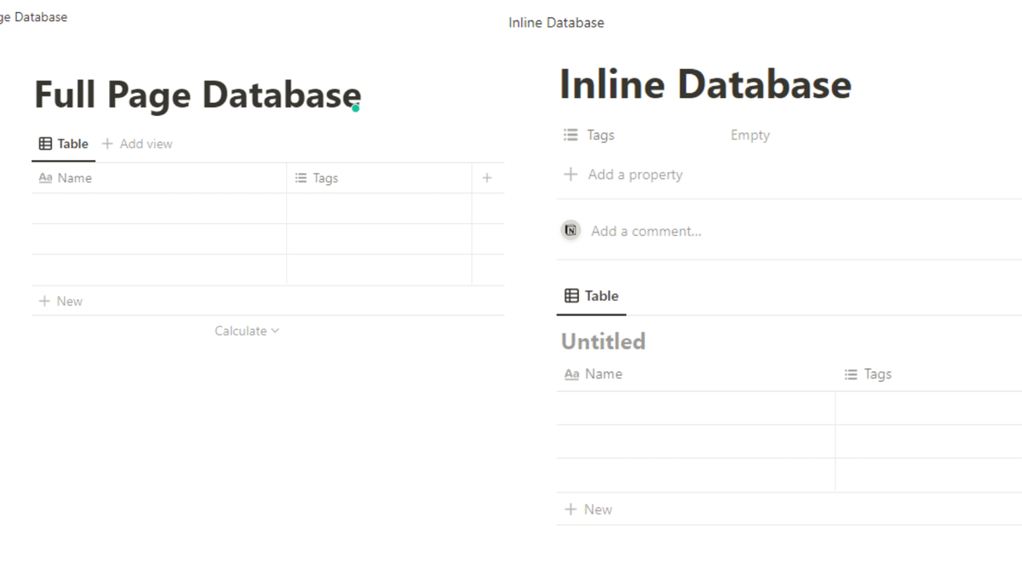
Task: Click the Empty value for Tags property
Action: [749, 135]
